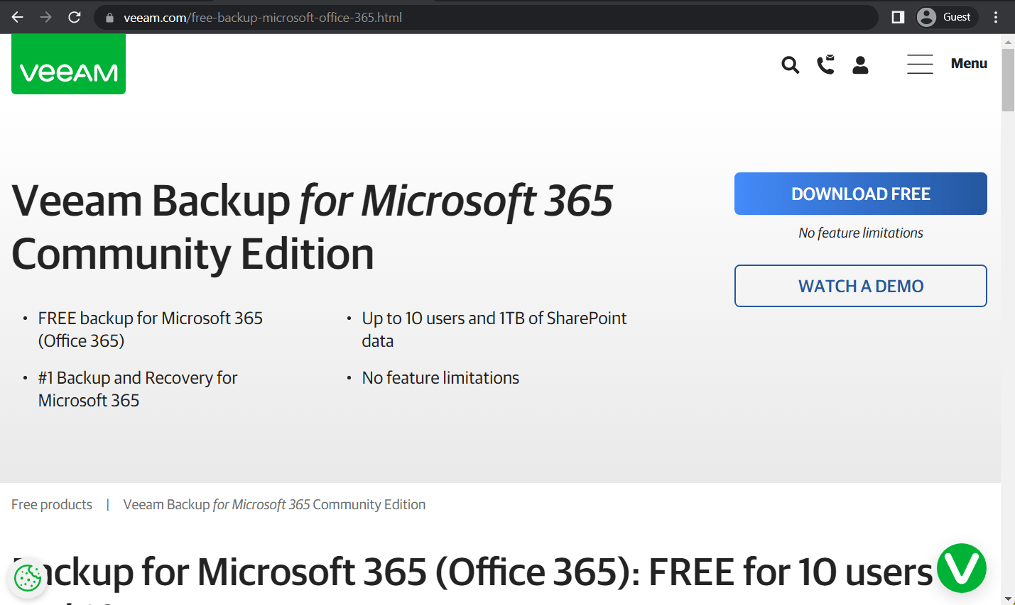Open the user account icon
Image resolution: width=1015 pixels, height=605 pixels.
860,65
